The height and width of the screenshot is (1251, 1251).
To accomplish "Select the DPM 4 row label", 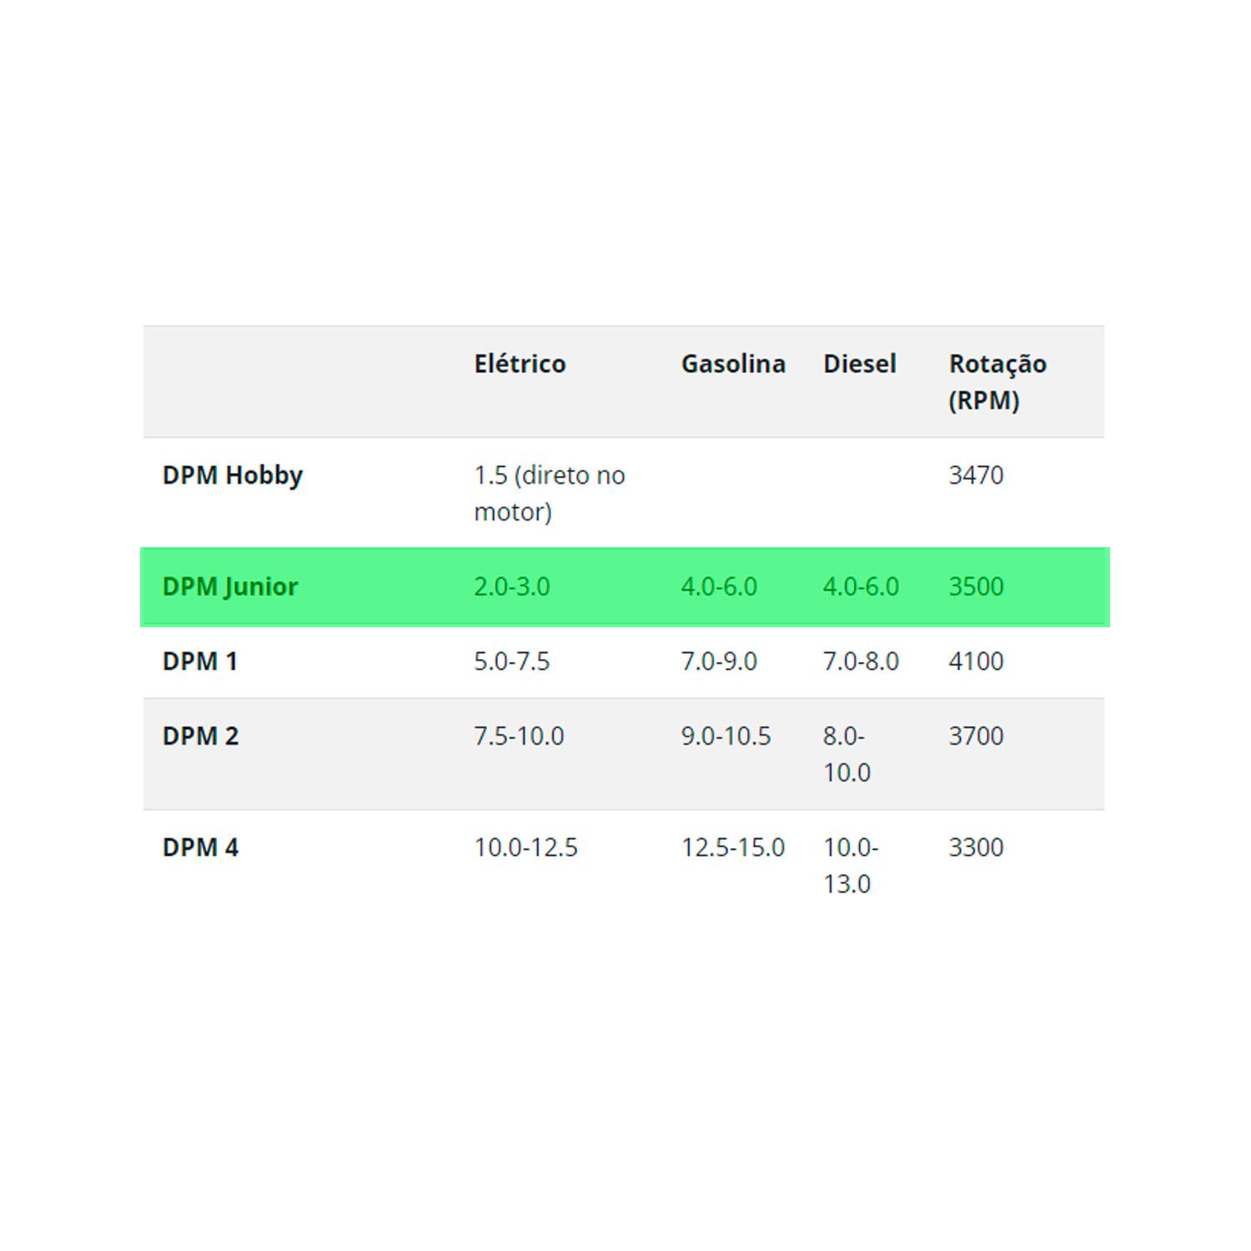I will [x=200, y=847].
